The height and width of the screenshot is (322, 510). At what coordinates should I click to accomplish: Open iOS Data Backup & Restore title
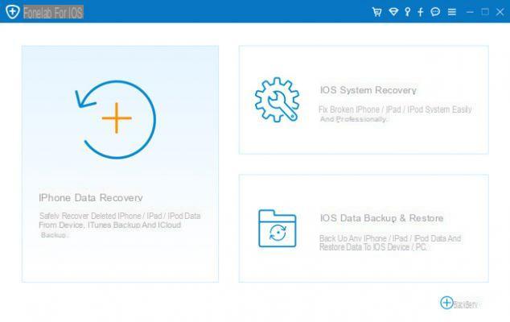tap(381, 218)
